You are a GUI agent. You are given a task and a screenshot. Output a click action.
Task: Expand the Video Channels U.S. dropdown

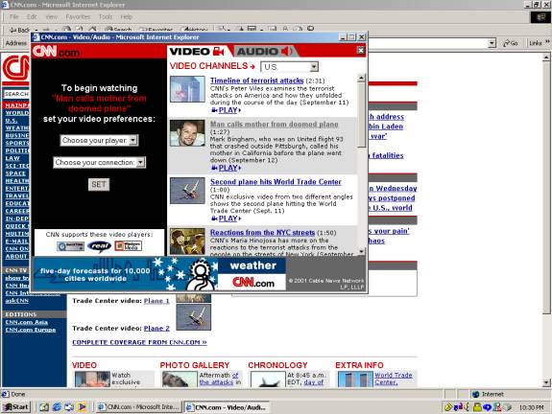[x=289, y=67]
